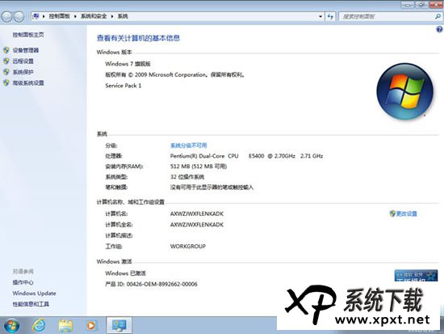This screenshot has height=334, width=444.
Task: Click the Forward navigation arrow button
Action: (x=19, y=17)
